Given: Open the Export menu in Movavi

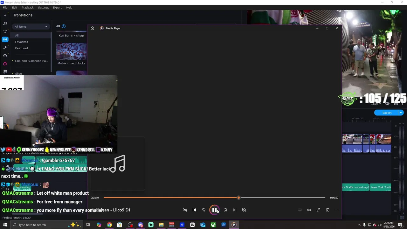Looking at the screenshot, I should point(57,7).
